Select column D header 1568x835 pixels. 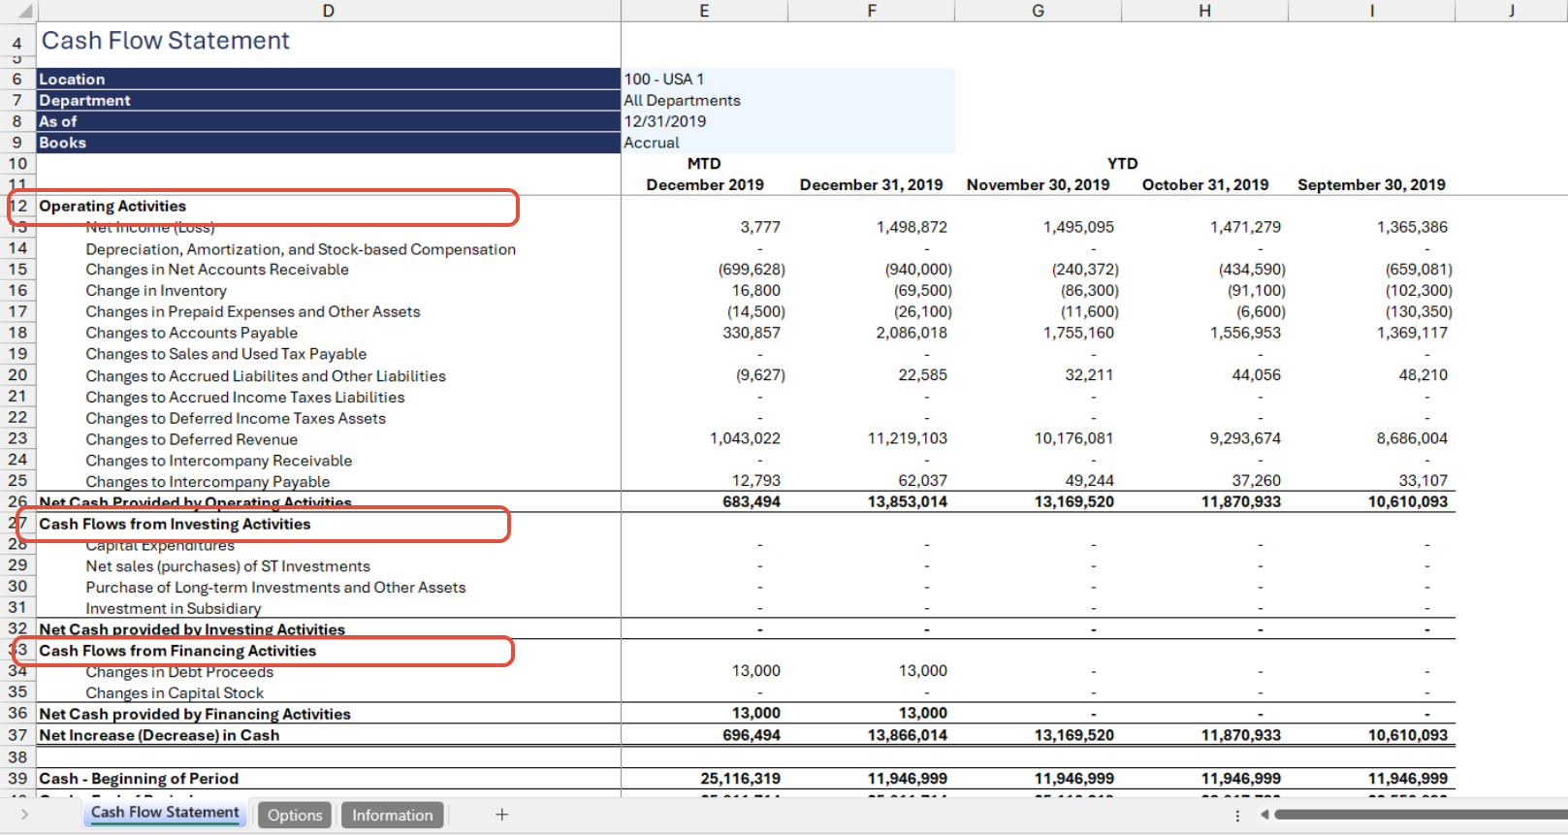(328, 11)
